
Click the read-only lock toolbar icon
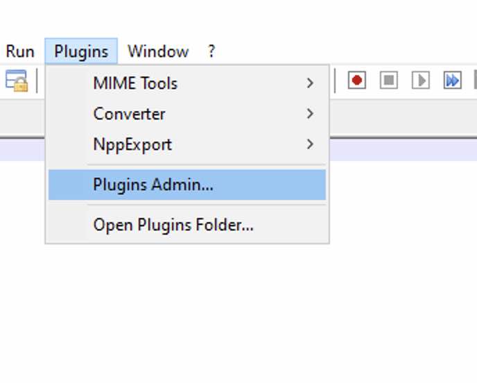click(16, 80)
